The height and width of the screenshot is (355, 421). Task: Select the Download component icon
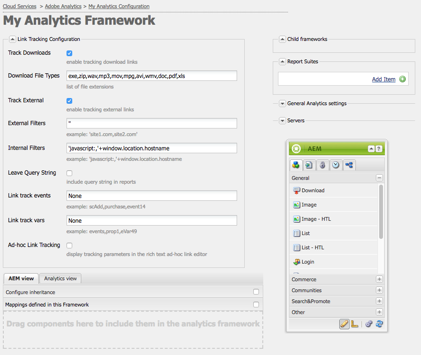(x=297, y=190)
